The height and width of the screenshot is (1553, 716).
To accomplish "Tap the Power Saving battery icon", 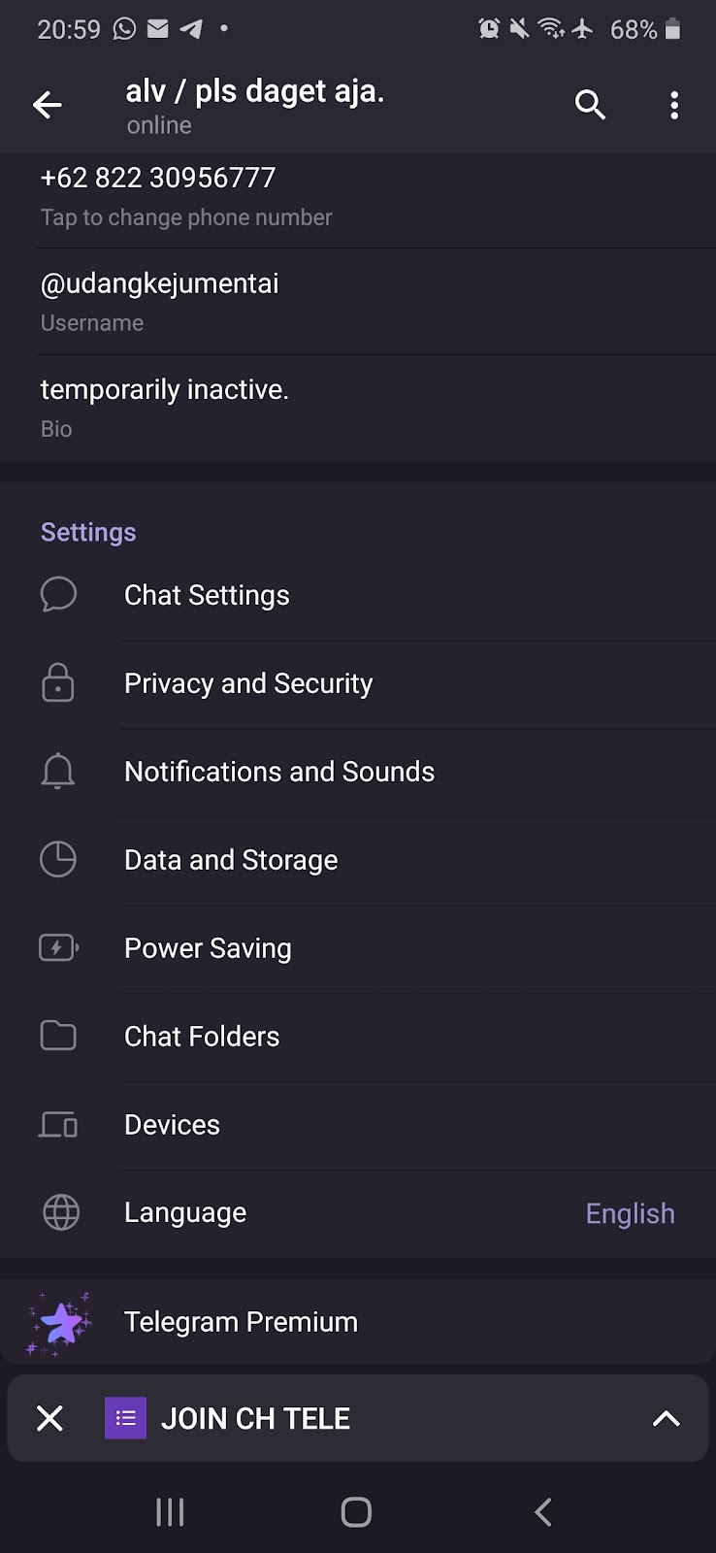I will 58,947.
